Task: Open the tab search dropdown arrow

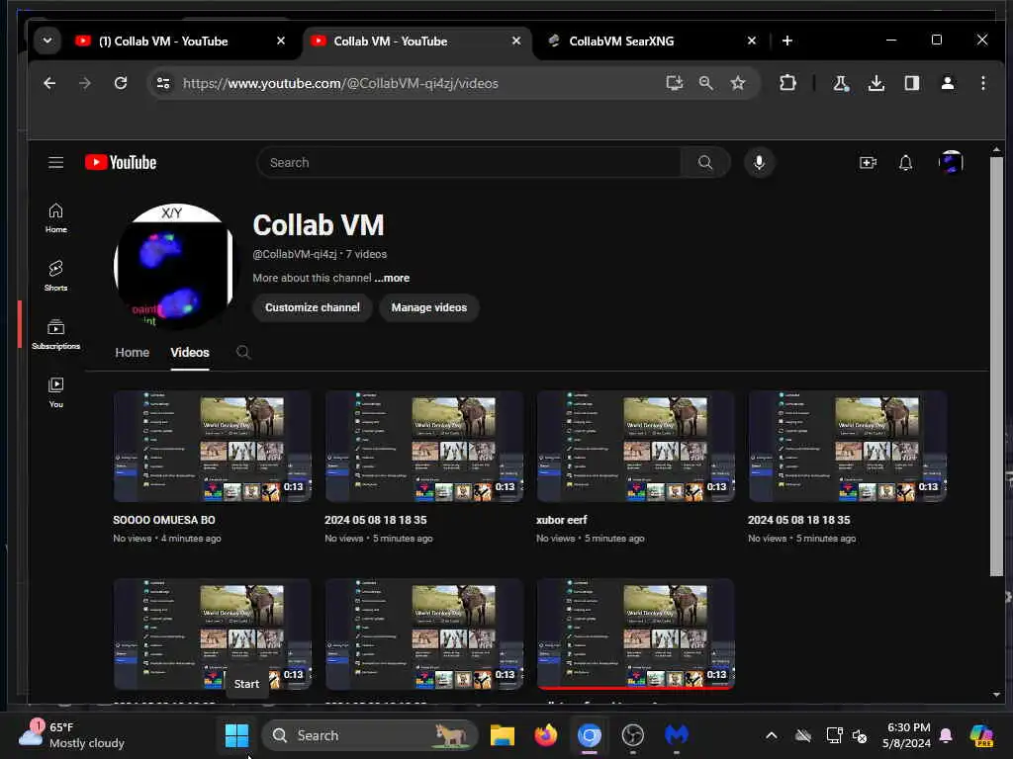Action: pos(47,41)
